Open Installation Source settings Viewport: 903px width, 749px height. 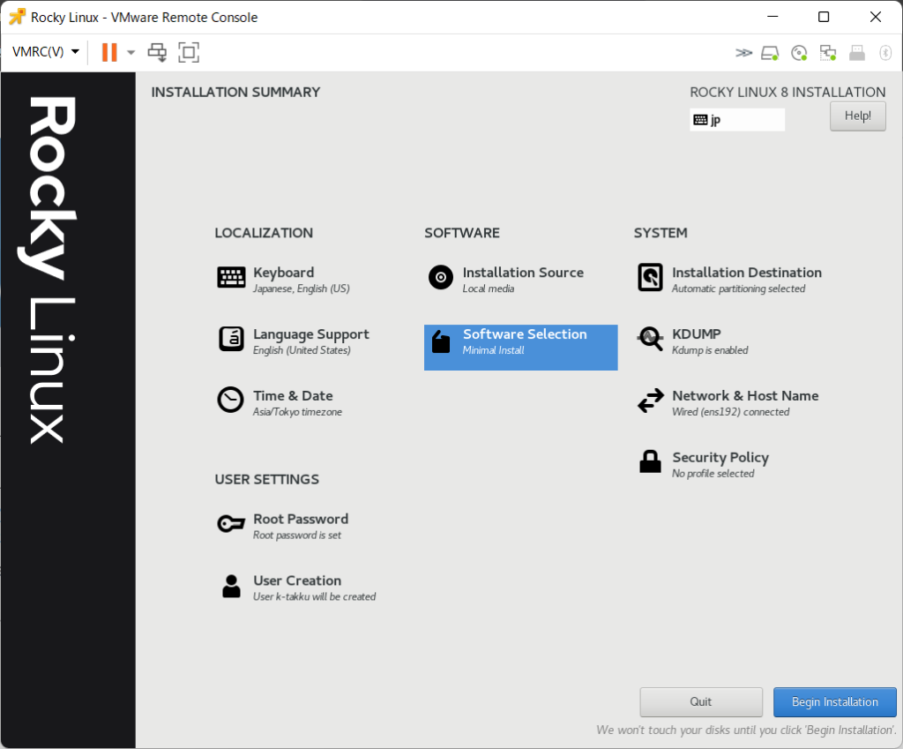coord(522,279)
